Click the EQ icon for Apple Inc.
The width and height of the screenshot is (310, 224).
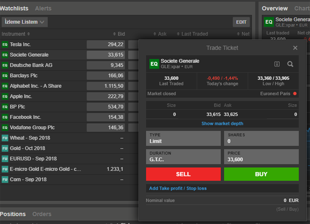(5, 96)
